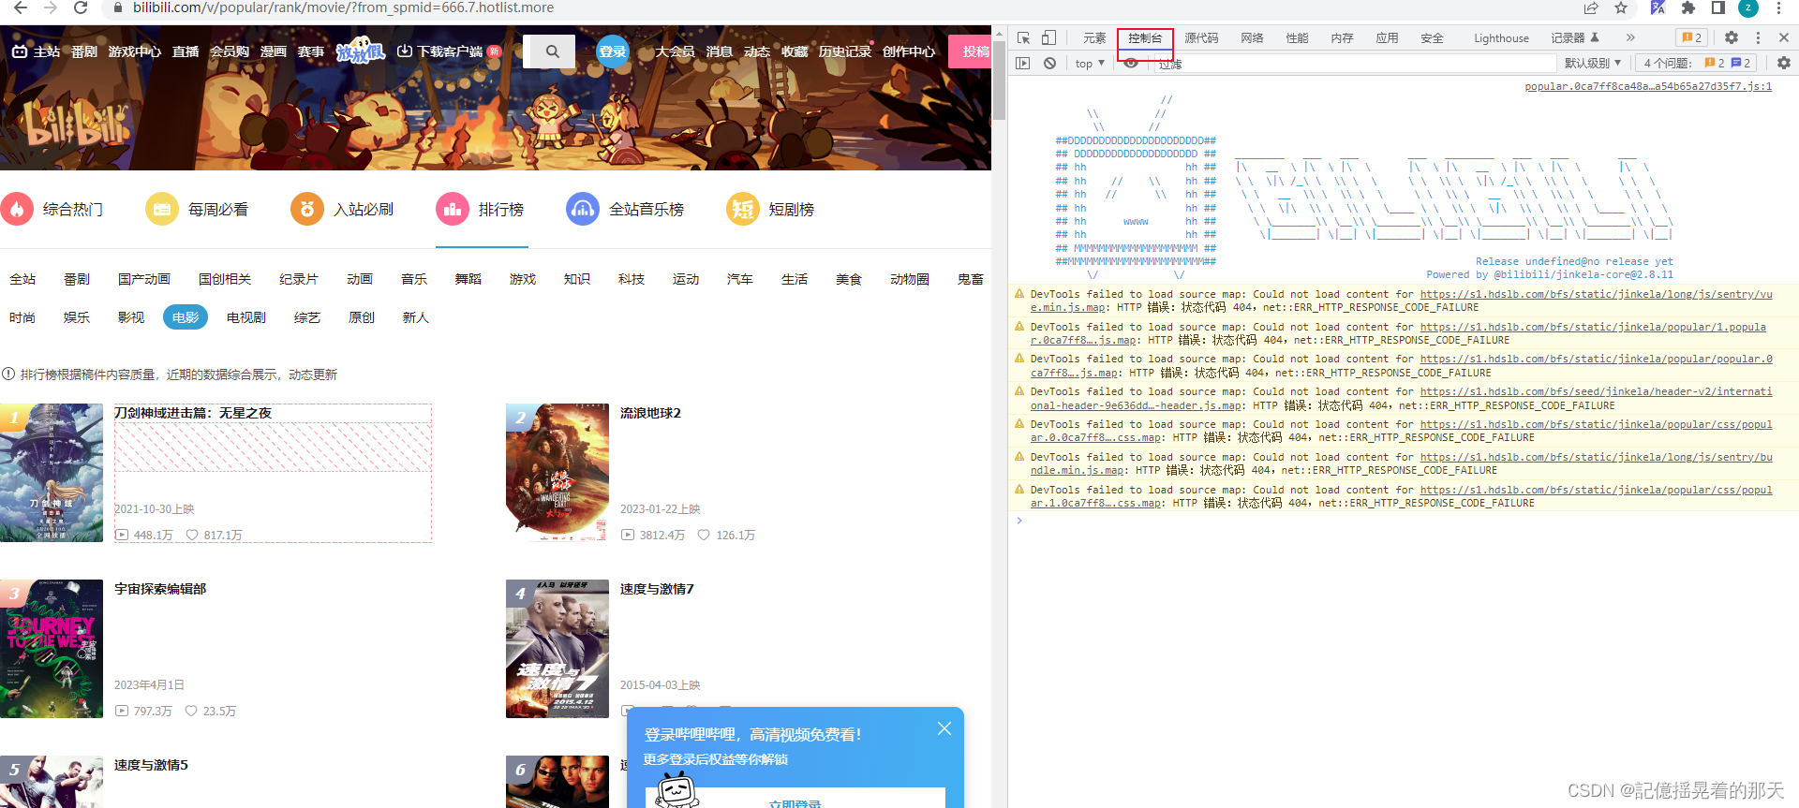Activate DevTools inspect element picker icon

pyautogui.click(x=1024, y=37)
